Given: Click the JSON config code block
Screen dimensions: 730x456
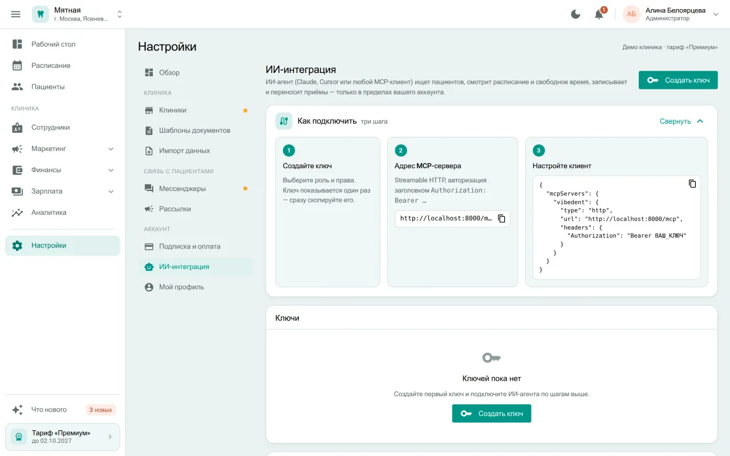Looking at the screenshot, I should (616, 227).
